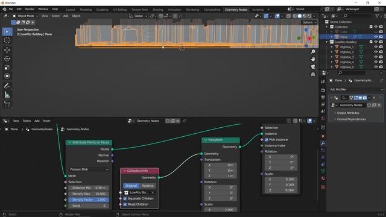
Task: Activate the Move tool
Action: pos(7,50)
